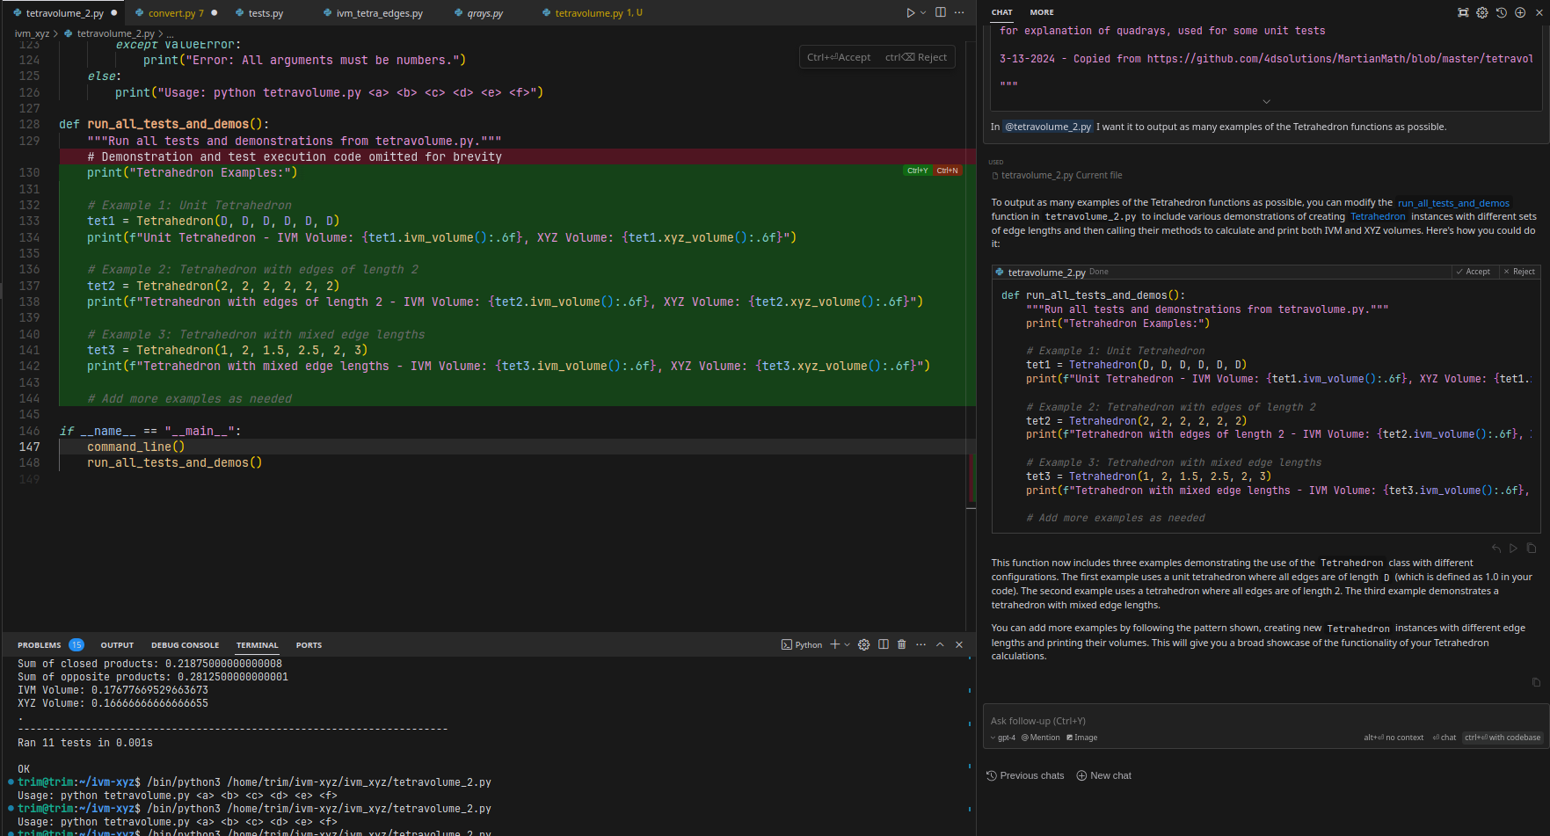Open the terminal launch profile dropdown arrow
The width and height of the screenshot is (1550, 836).
(848, 645)
